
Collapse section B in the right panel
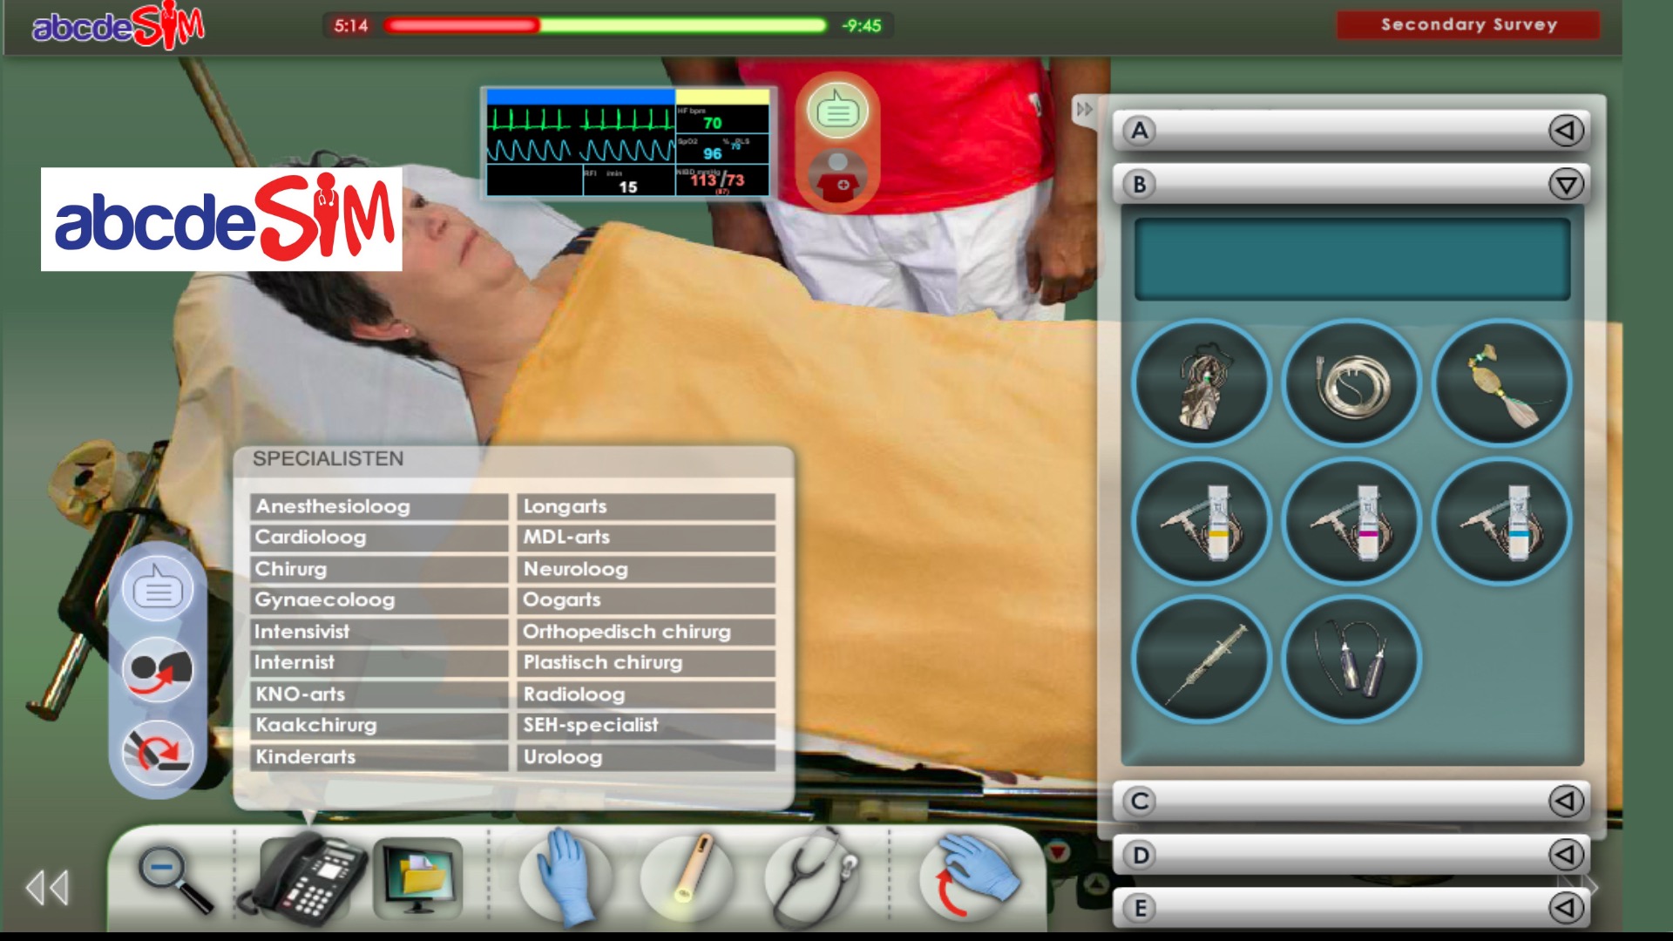[1566, 184]
